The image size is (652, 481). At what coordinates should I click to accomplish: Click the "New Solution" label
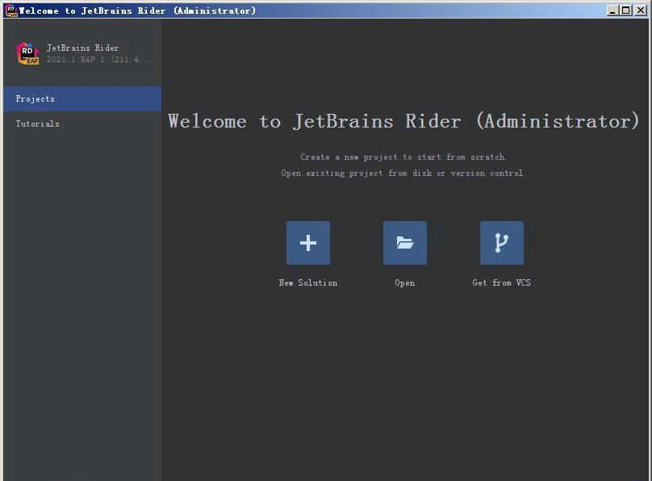(x=308, y=282)
